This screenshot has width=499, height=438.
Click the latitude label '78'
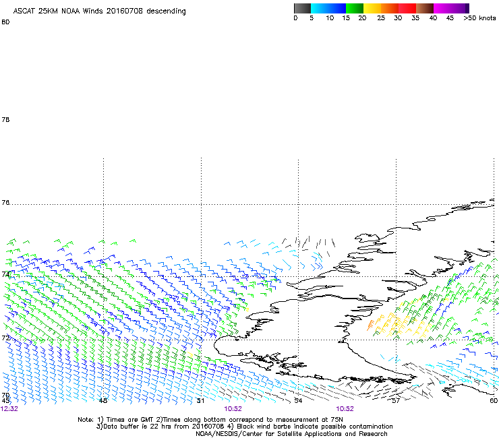[x=5, y=119]
